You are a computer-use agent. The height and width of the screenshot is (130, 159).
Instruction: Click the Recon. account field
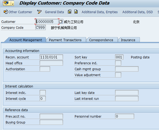[x=51, y=57]
